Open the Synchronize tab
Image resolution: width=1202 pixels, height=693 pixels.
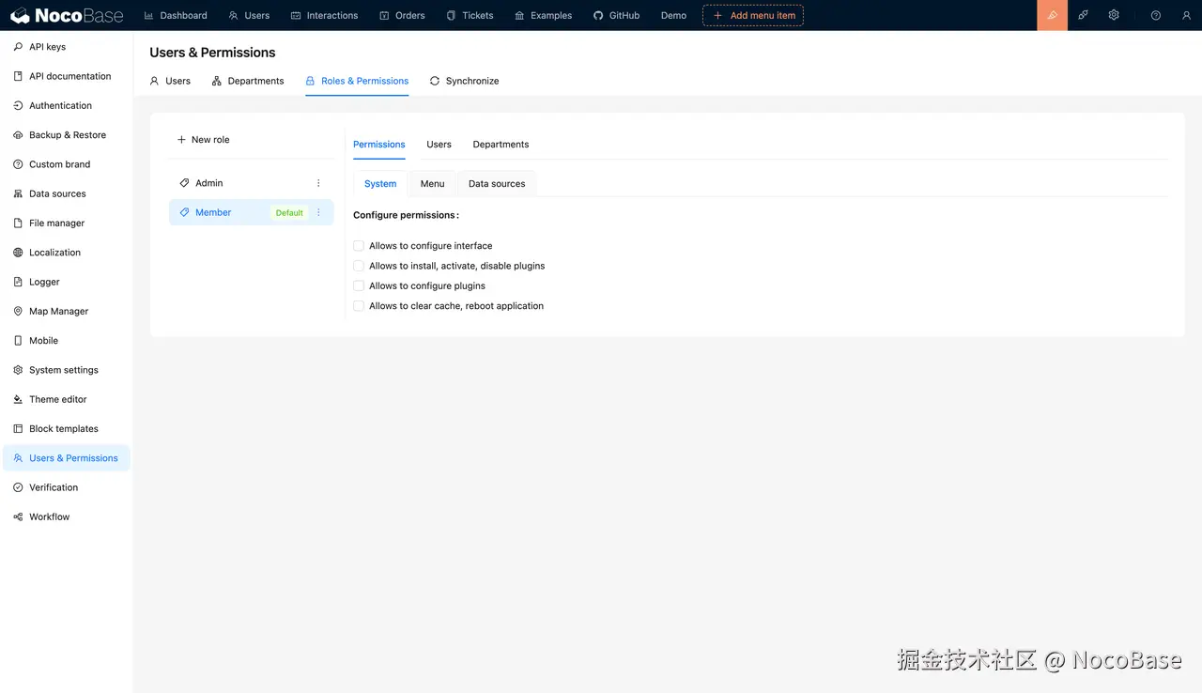tap(464, 81)
